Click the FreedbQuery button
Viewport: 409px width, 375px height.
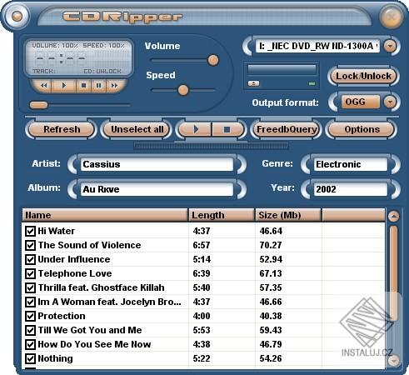click(287, 129)
